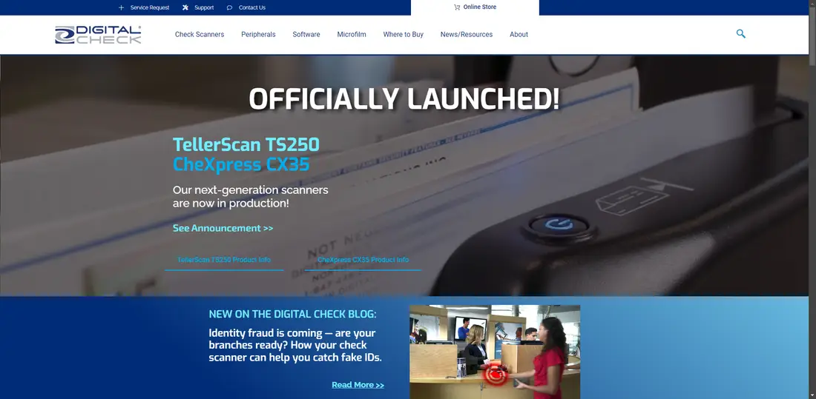This screenshot has height=399, width=816.
Task: Click the Read More >> blog link
Action: pos(358,385)
